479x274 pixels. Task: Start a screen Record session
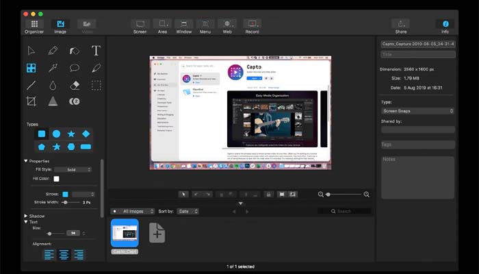point(253,27)
